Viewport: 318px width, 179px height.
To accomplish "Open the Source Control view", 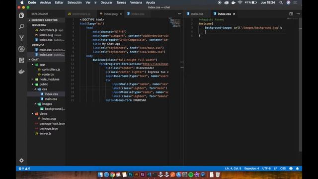I will click(x=21, y=38).
